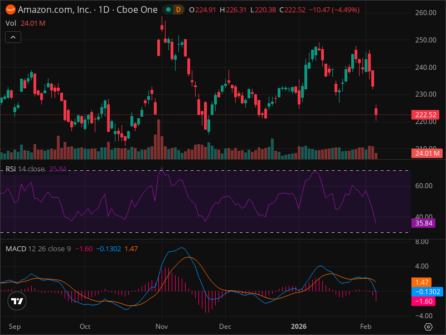Image resolution: width=446 pixels, height=335 pixels.
Task: Click the 4.00 MACD scale value
Action: [422, 266]
